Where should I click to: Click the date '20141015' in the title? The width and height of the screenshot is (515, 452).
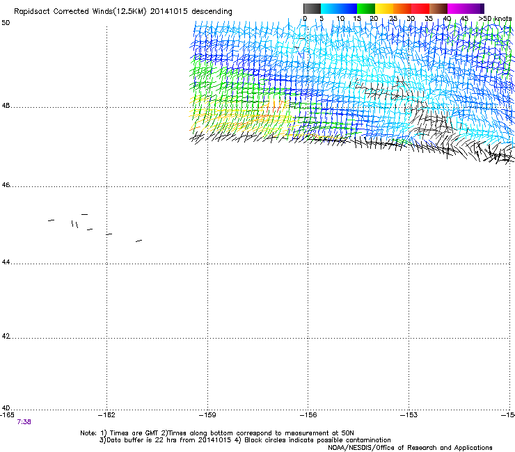pyautogui.click(x=169, y=11)
